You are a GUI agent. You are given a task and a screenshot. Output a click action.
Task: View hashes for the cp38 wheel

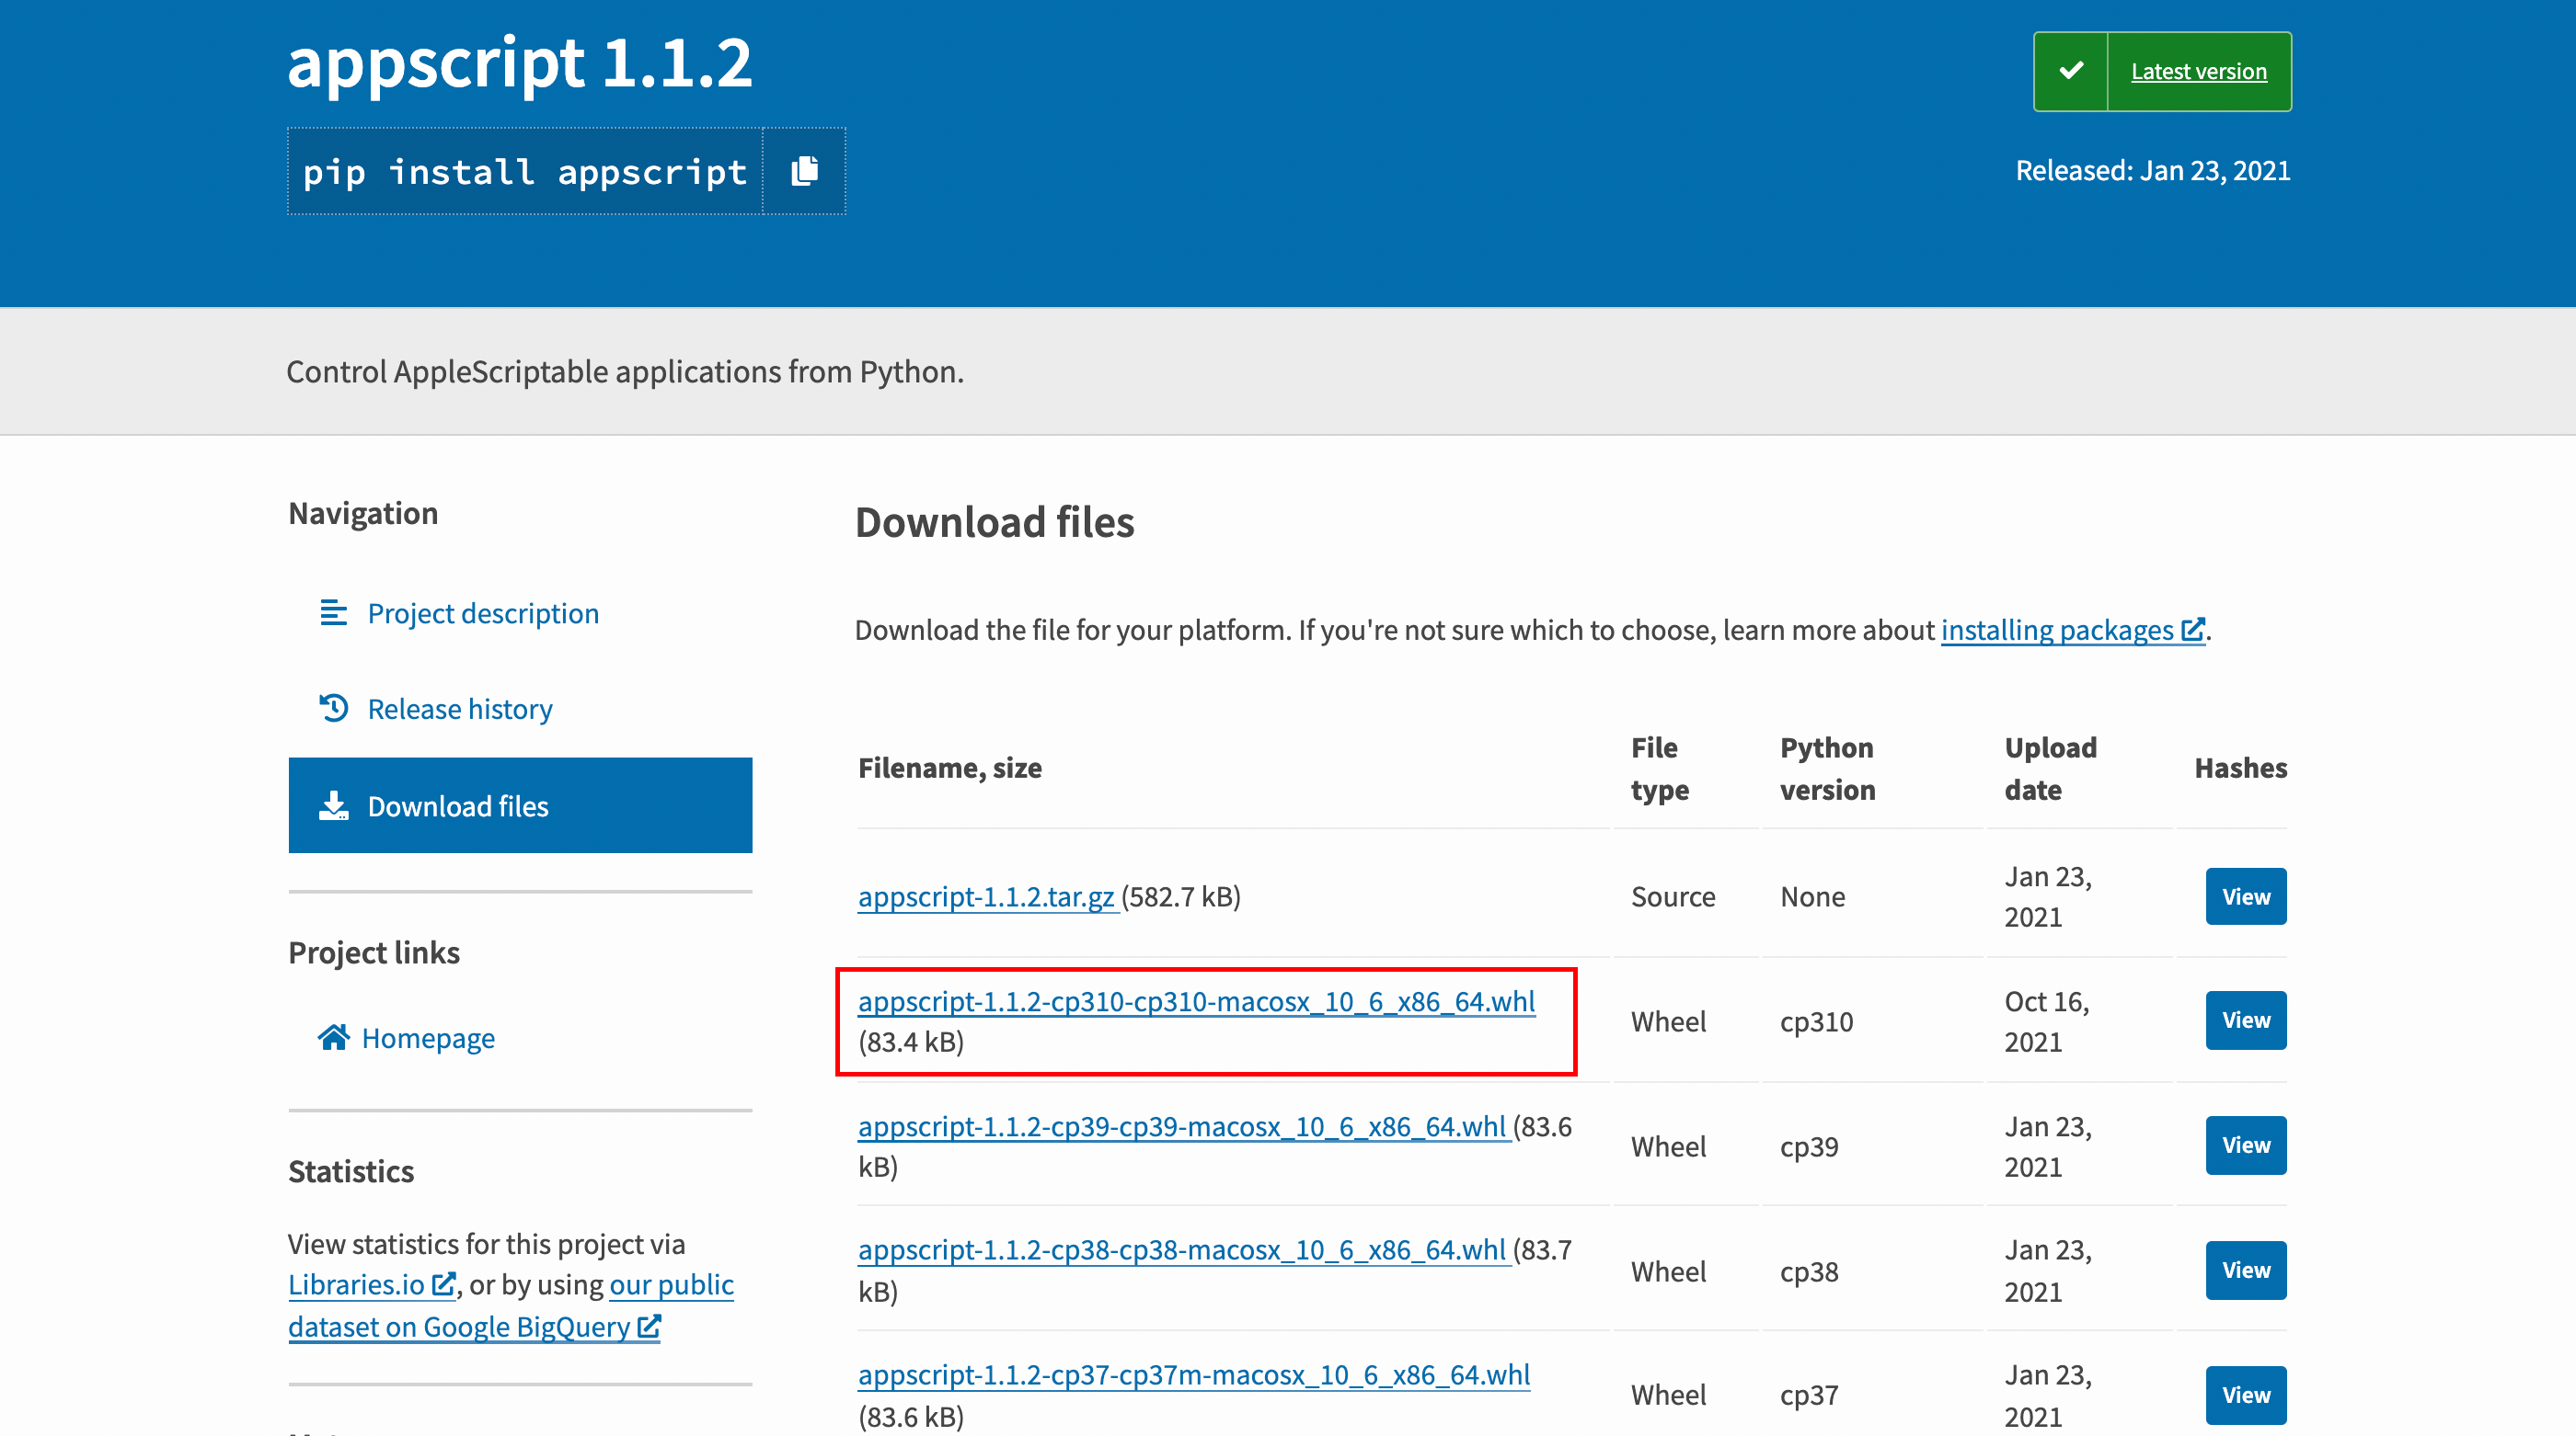point(2246,1271)
